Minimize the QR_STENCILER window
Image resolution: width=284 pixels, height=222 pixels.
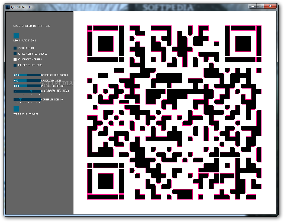pyautogui.click(x=253, y=6)
